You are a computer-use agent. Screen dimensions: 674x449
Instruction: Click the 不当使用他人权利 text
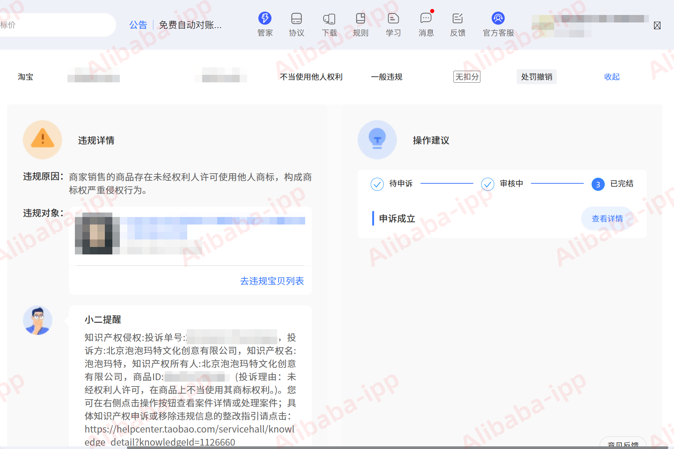point(311,77)
